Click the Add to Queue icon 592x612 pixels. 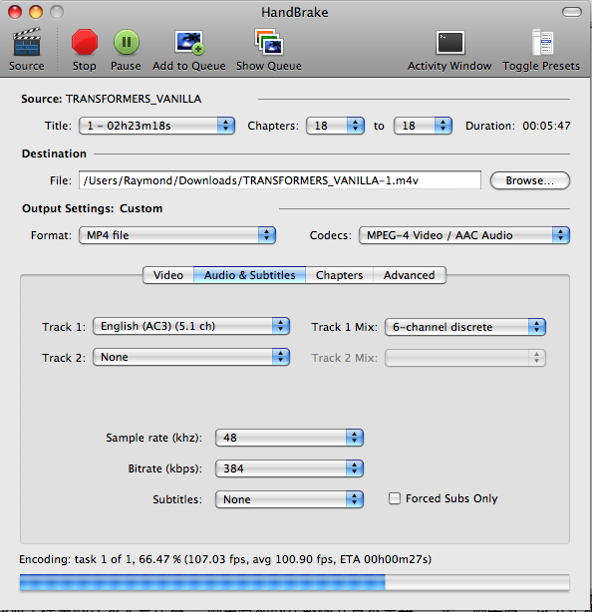pyautogui.click(x=189, y=42)
